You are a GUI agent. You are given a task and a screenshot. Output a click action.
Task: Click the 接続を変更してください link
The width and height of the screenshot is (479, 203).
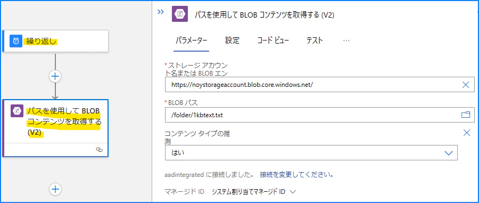[x=296, y=175]
